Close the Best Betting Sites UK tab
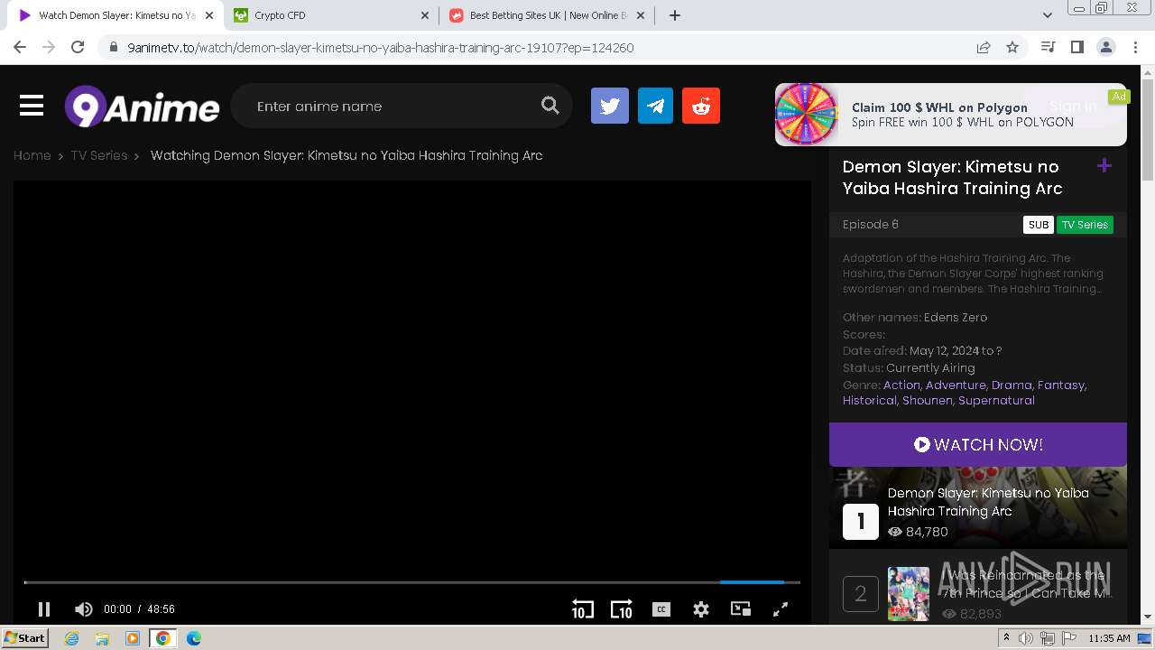Viewport: 1155px width, 650px height. click(642, 15)
